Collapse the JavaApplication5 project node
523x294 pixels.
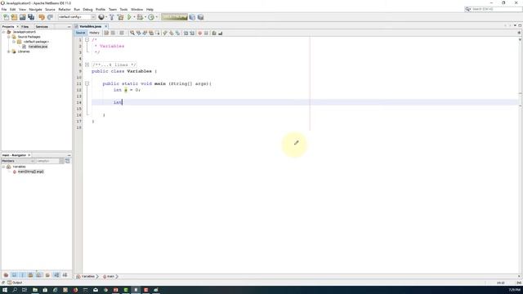(3, 32)
